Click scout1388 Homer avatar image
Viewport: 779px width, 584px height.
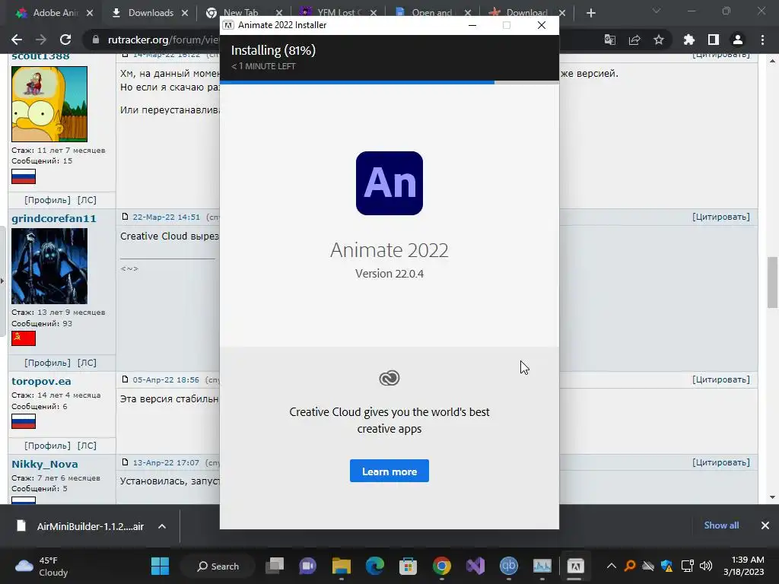[x=49, y=103]
